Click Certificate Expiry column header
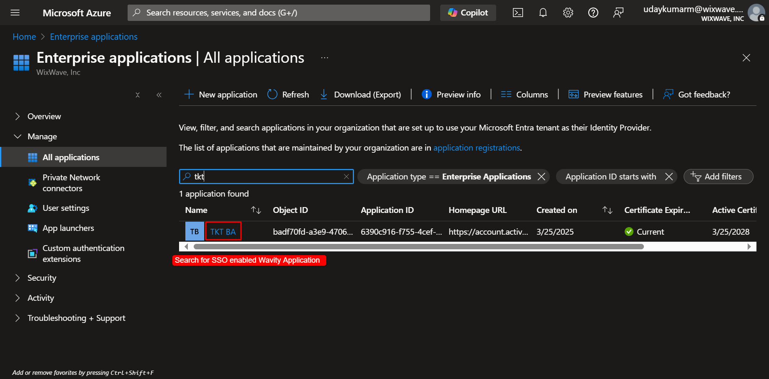 pyautogui.click(x=657, y=210)
